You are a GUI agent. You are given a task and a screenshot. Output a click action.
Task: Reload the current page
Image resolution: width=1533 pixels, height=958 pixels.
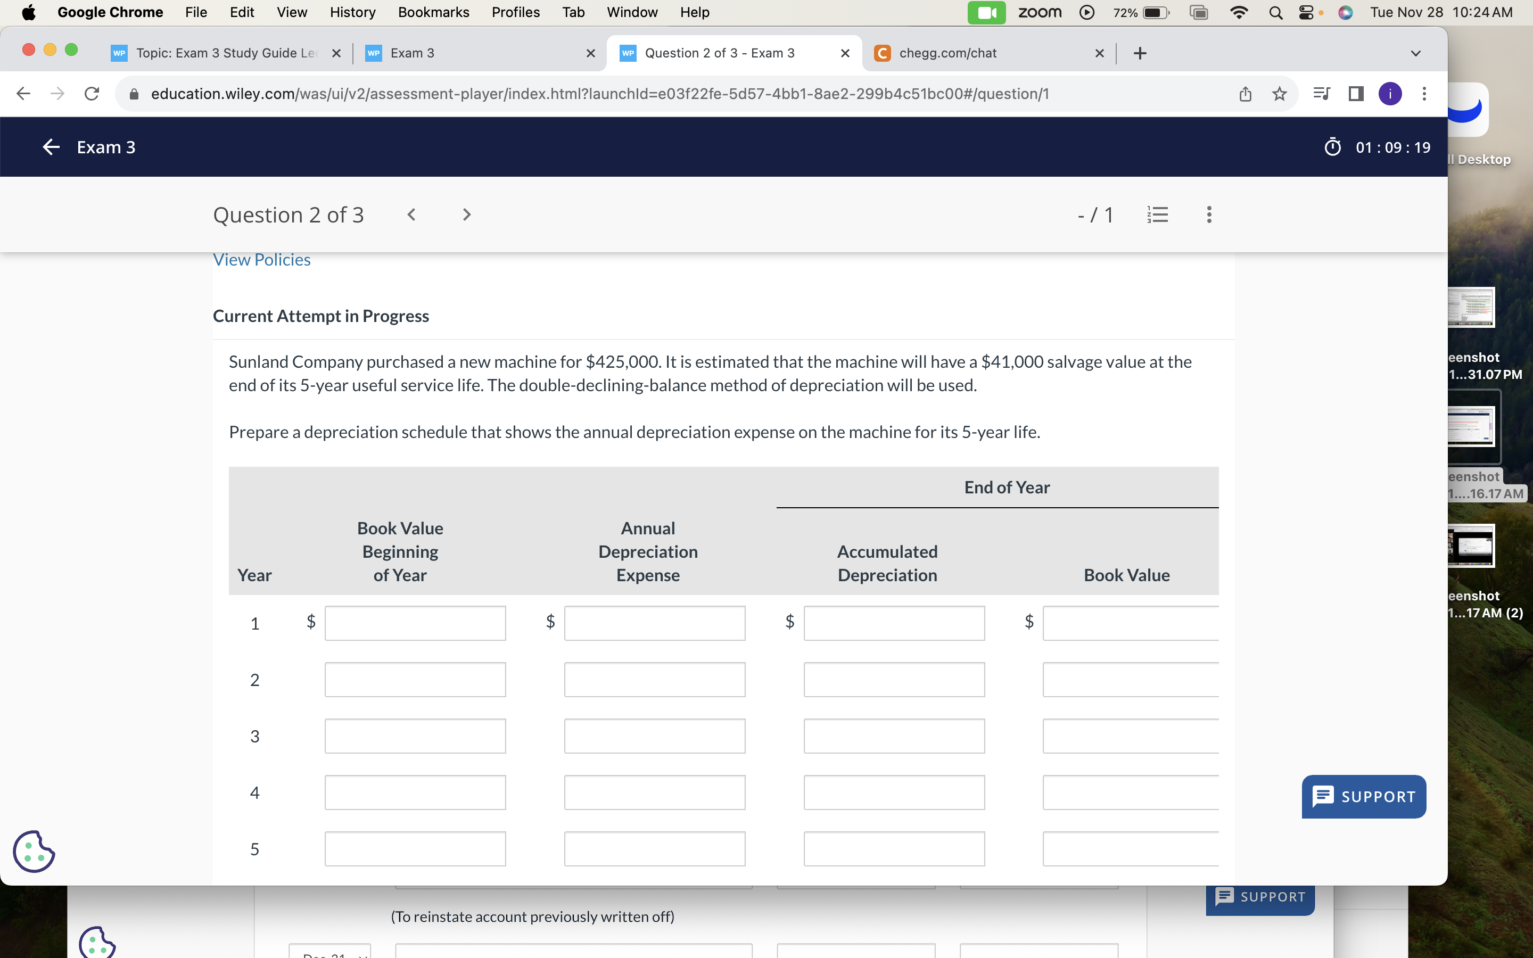tap(91, 93)
